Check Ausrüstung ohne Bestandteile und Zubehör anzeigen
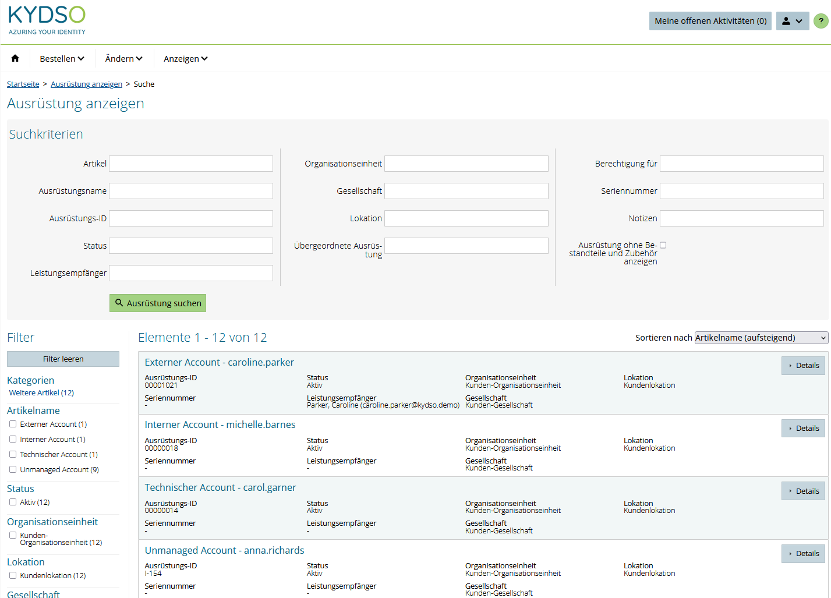 [663, 245]
